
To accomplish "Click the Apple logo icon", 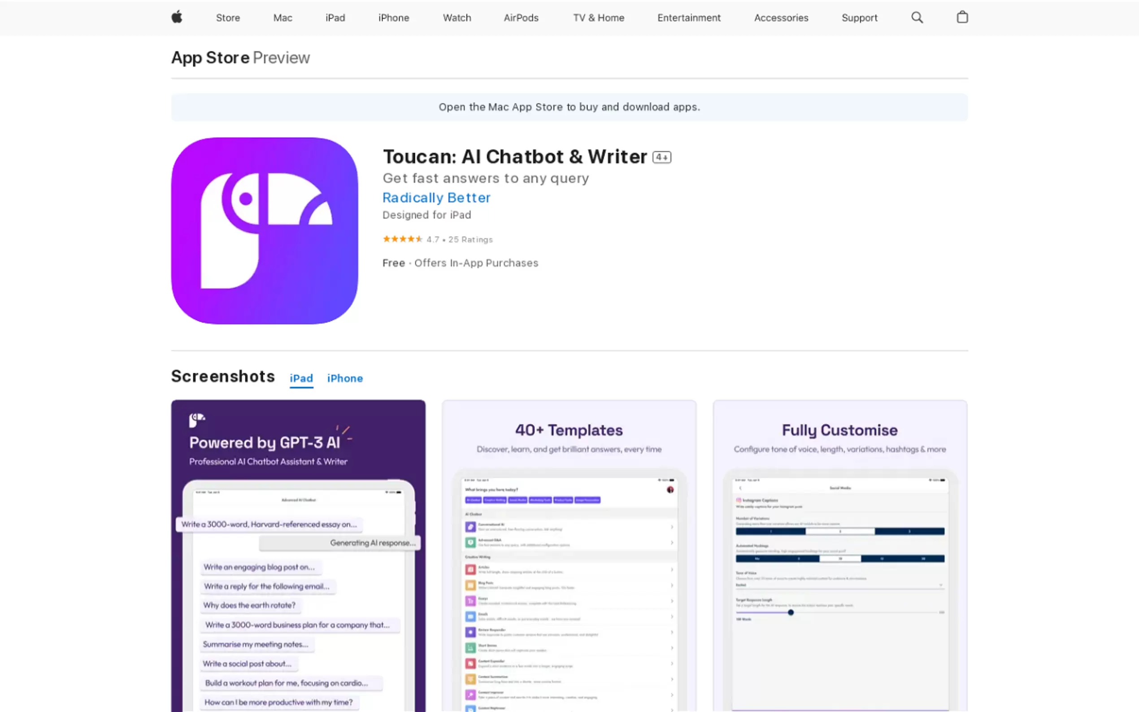I will (177, 17).
